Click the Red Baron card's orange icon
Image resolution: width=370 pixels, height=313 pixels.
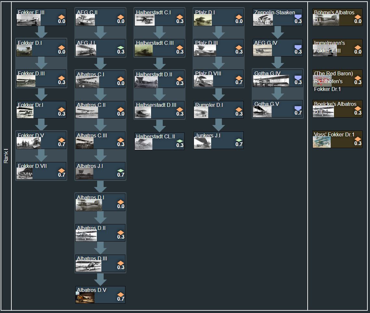pos(358,78)
